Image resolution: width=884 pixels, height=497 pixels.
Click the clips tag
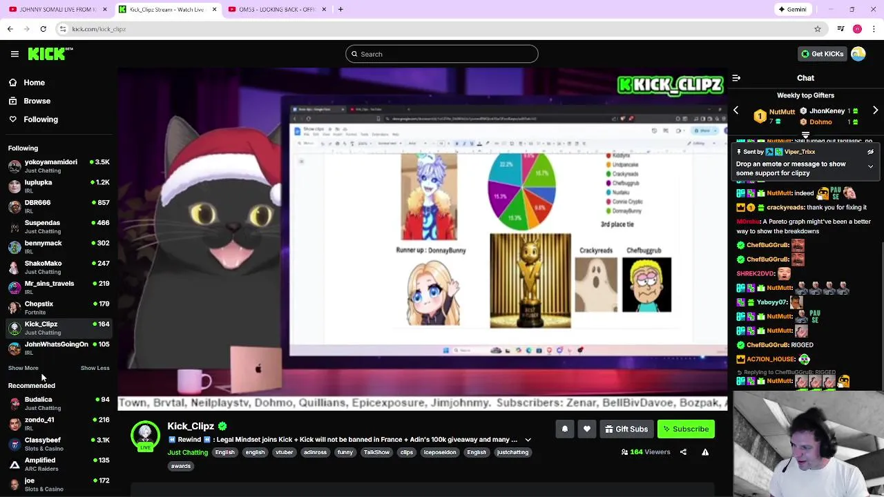pyautogui.click(x=407, y=453)
